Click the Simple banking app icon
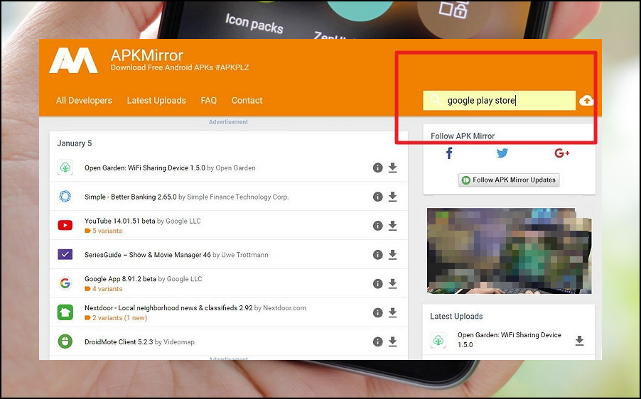 [65, 197]
